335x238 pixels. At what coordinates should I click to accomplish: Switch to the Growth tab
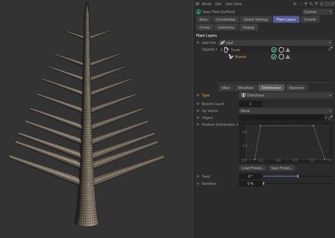[310, 19]
